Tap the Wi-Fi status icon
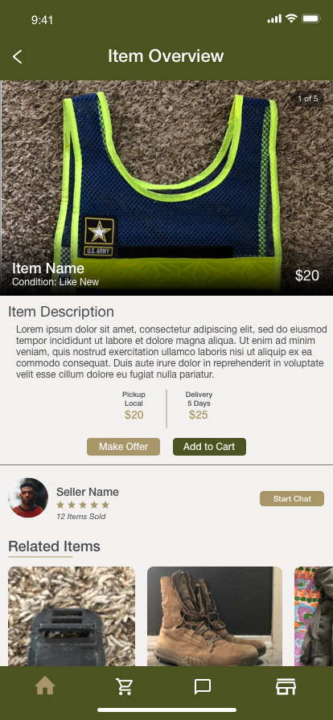Image resolution: width=333 pixels, height=720 pixels. click(291, 18)
